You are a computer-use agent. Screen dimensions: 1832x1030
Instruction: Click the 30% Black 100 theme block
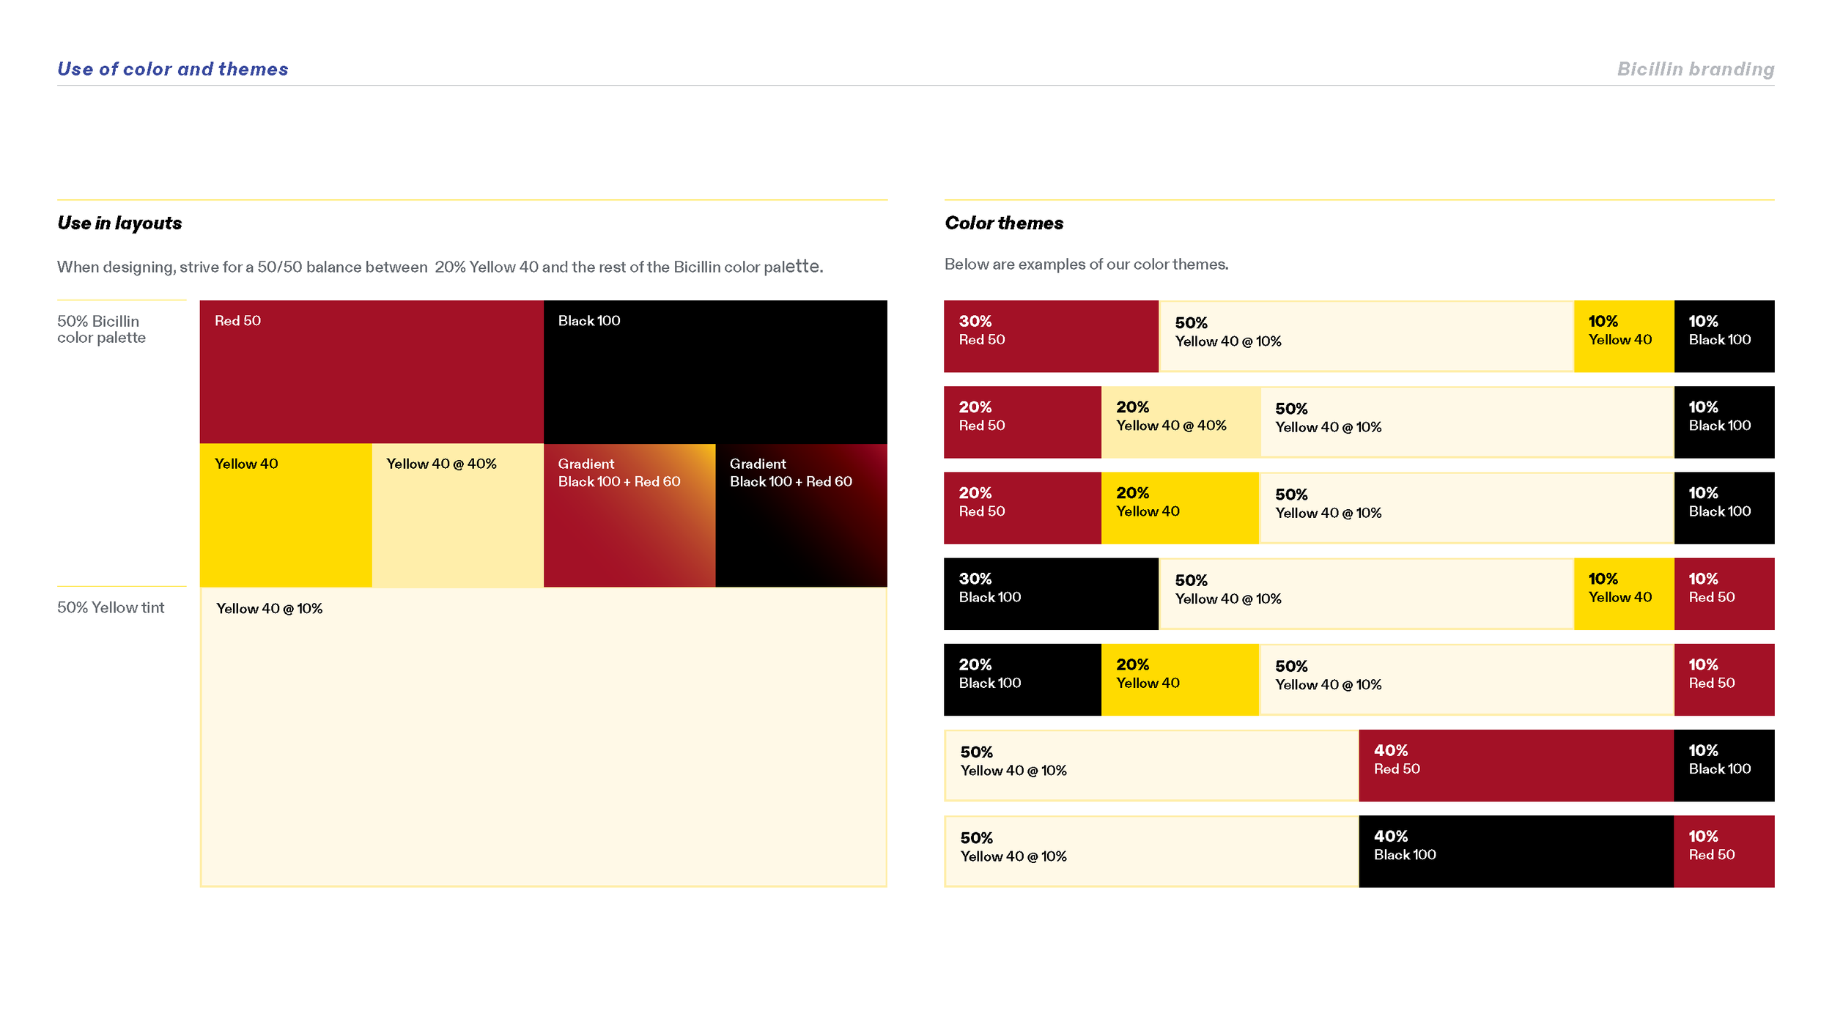(x=1051, y=594)
